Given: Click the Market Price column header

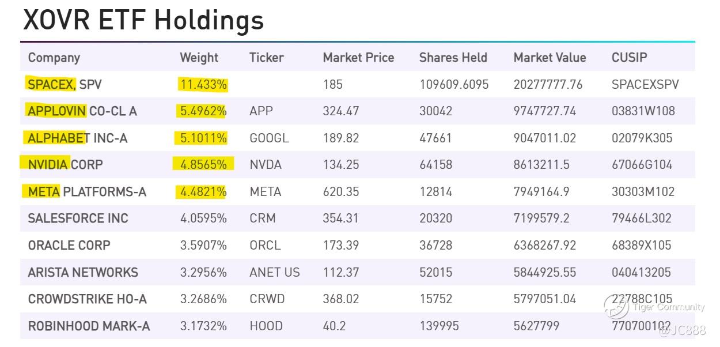Looking at the screenshot, I should click(358, 58).
